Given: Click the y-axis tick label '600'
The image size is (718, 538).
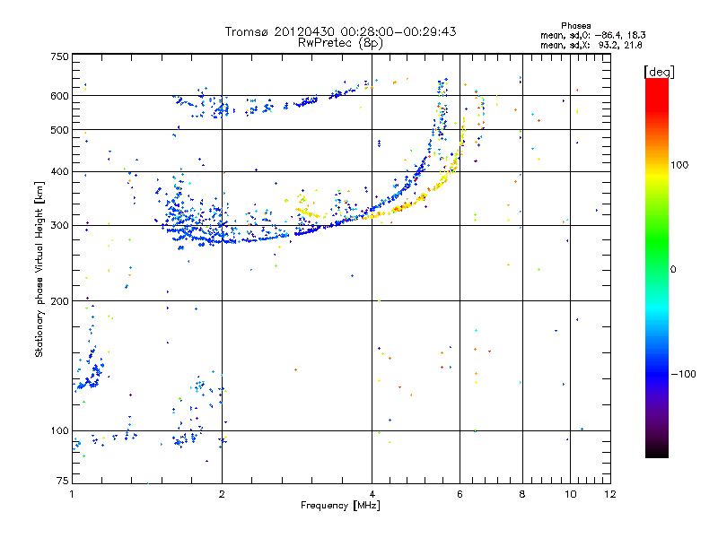Looking at the screenshot, I should (60, 96).
